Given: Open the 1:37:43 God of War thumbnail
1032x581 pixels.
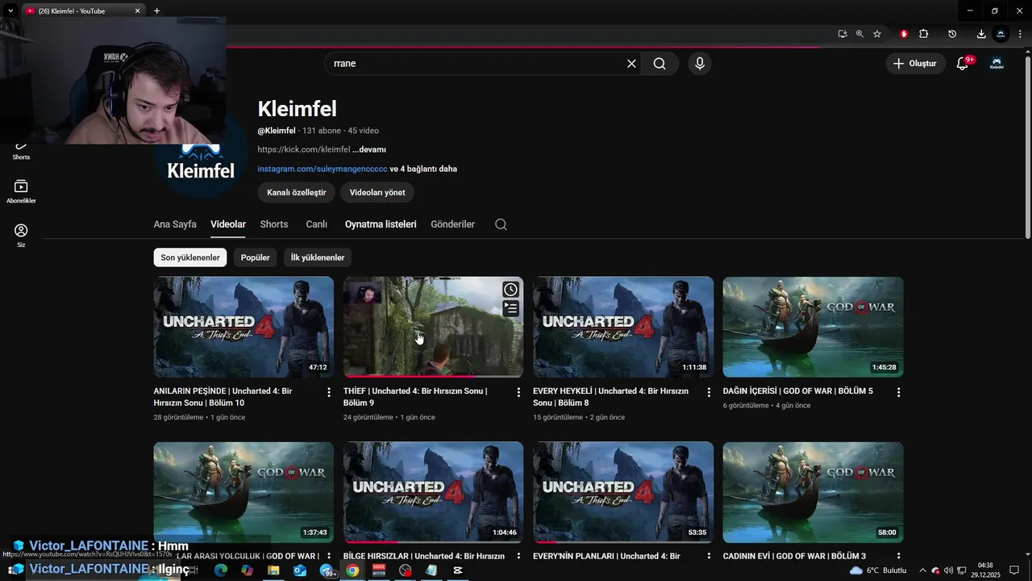Looking at the screenshot, I should [x=243, y=492].
